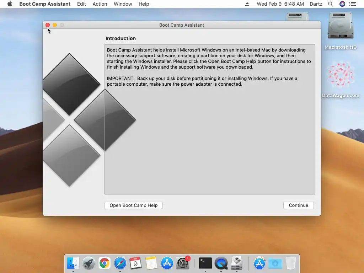
Task: Close the Boot Camp Assistant window
Action: [48, 25]
